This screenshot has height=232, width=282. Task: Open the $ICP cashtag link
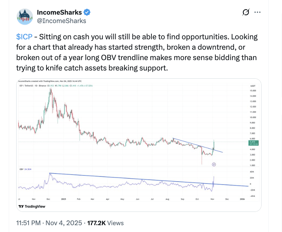[24, 37]
